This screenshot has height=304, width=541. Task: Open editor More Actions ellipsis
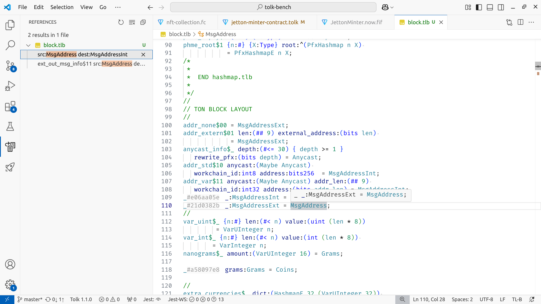pyautogui.click(x=531, y=22)
